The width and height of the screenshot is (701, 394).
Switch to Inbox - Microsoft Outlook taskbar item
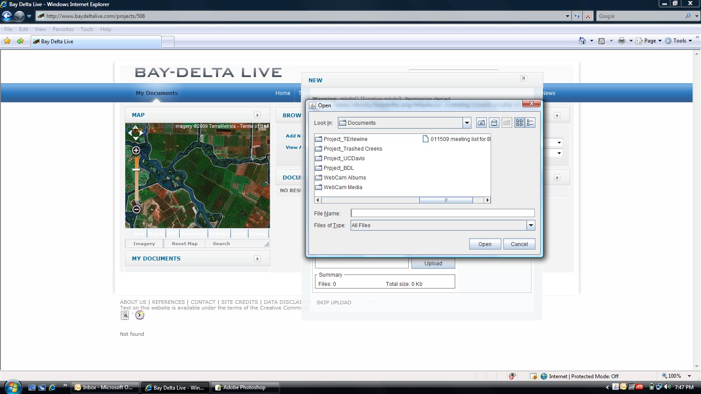[x=105, y=387]
